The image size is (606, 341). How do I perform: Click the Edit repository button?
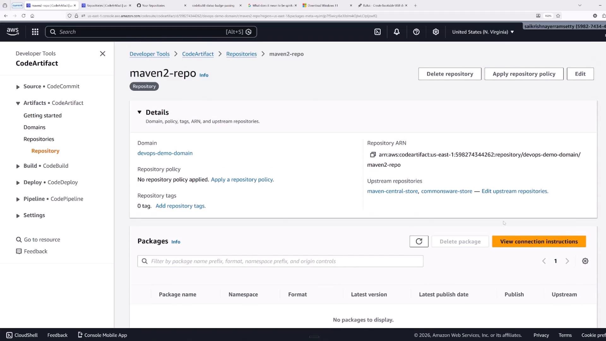pyautogui.click(x=580, y=74)
